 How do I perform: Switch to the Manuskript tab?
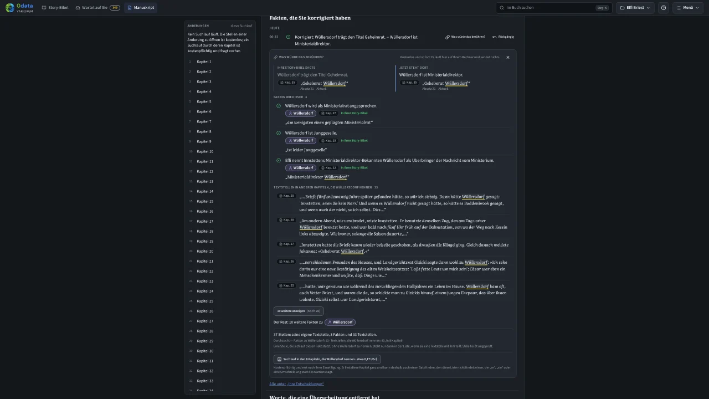pos(141,8)
